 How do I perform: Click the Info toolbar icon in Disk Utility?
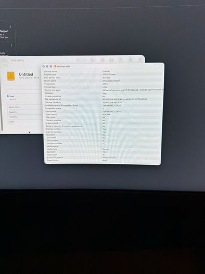(140, 60)
